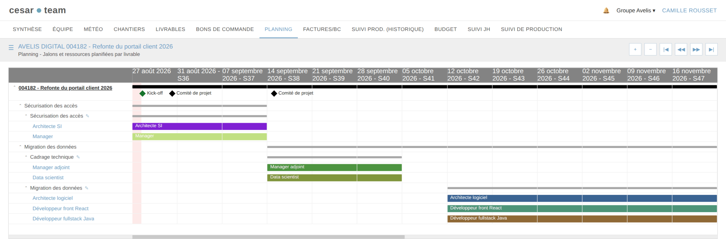Click the blue Architecte logiciel bar
Screen dimensions: 726x239
coord(582,198)
